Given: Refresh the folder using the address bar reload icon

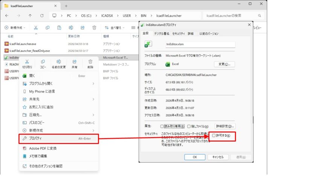Looking at the screenshot, I should 42,15.
